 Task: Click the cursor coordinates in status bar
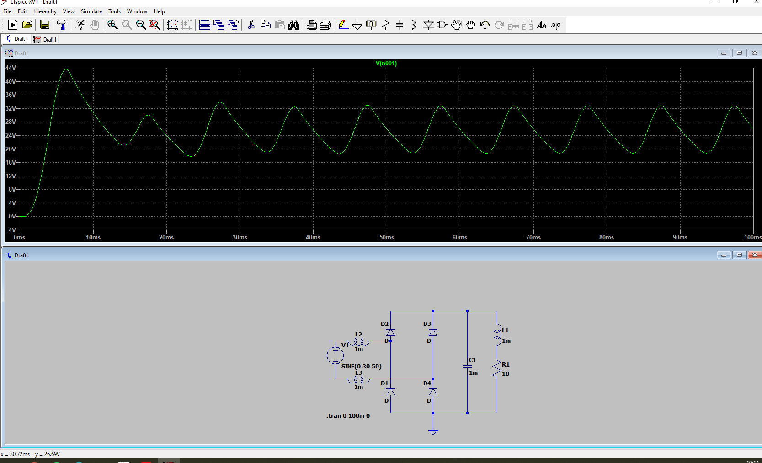[x=31, y=454]
